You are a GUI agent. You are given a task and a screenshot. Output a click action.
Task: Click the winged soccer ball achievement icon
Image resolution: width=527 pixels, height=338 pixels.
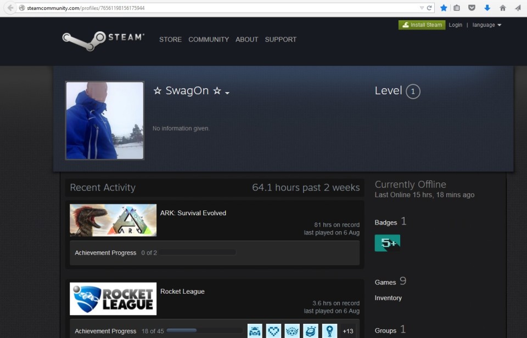click(292, 331)
